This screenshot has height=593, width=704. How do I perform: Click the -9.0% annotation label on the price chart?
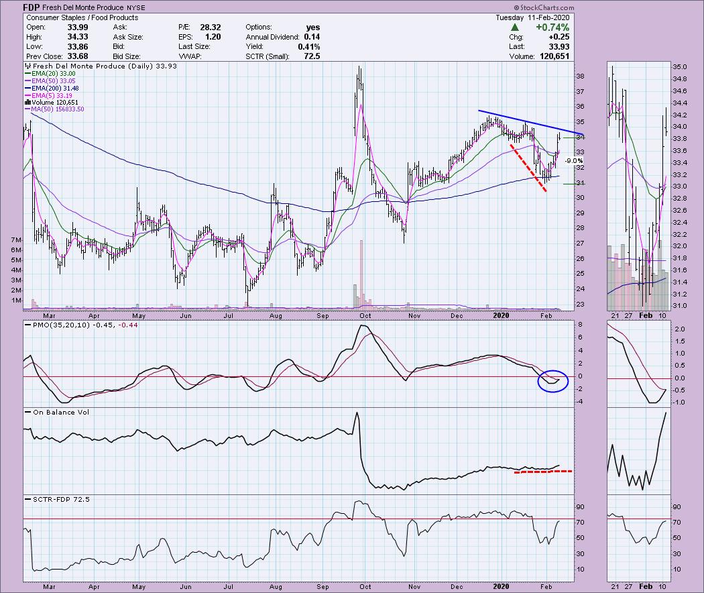point(574,161)
